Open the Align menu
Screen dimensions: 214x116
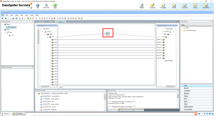[x=17, y=15]
